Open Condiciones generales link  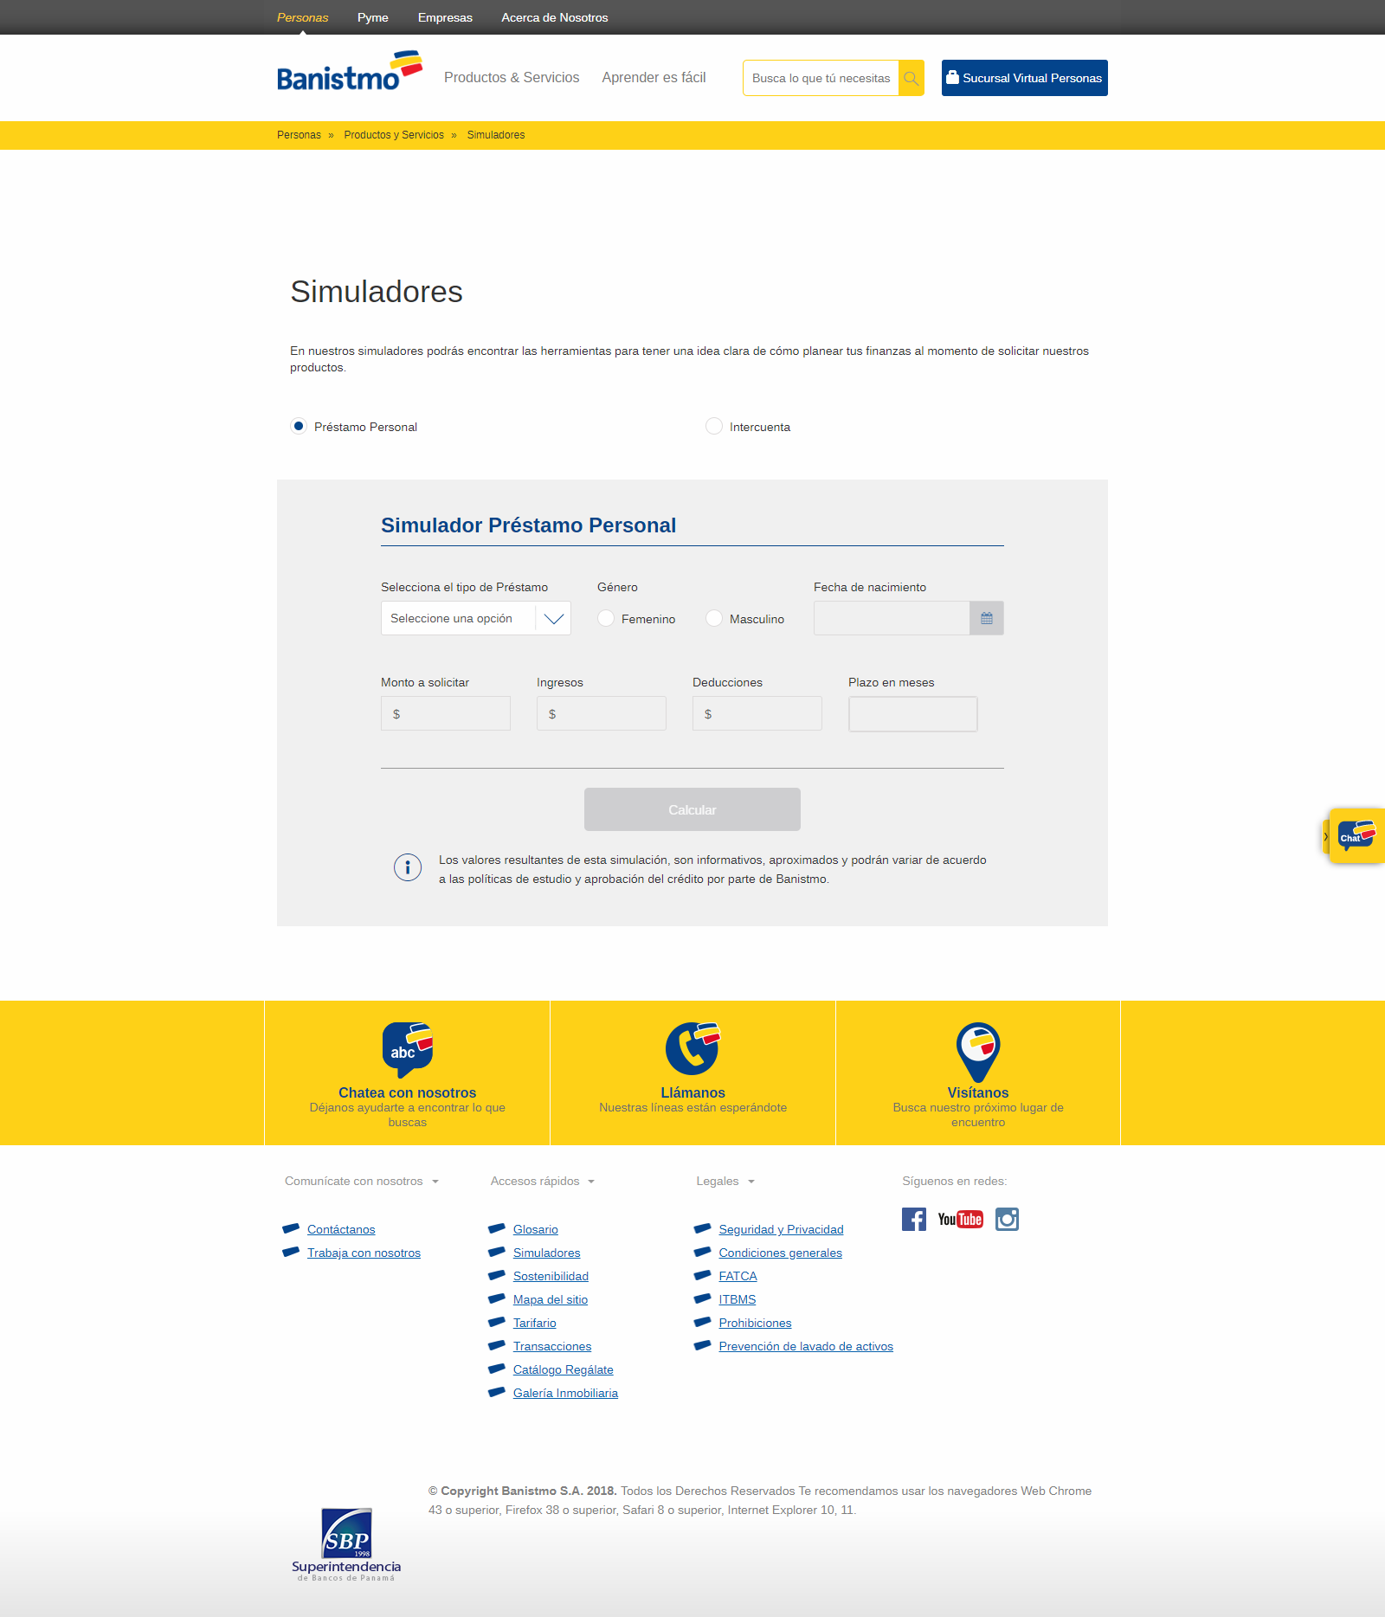(x=780, y=1253)
